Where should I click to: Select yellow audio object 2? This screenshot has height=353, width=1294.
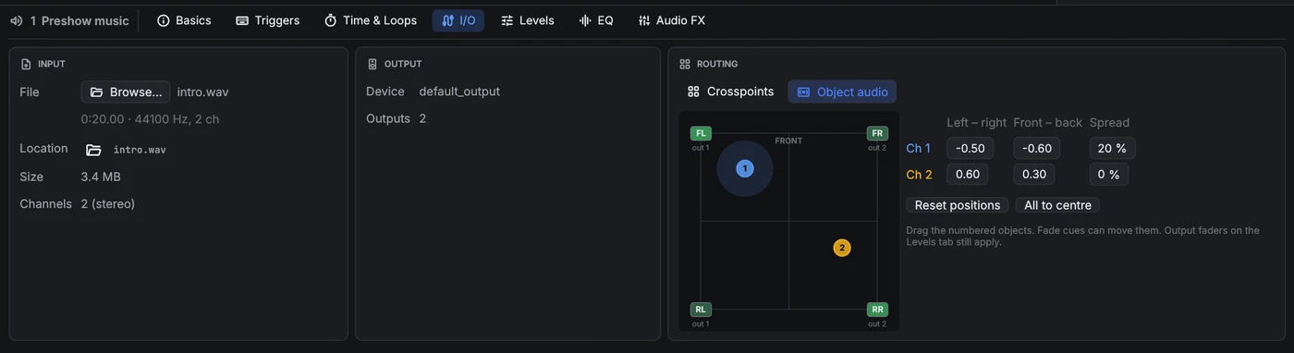(x=842, y=248)
